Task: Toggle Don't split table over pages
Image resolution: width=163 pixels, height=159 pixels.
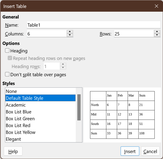Action: click(x=7, y=74)
